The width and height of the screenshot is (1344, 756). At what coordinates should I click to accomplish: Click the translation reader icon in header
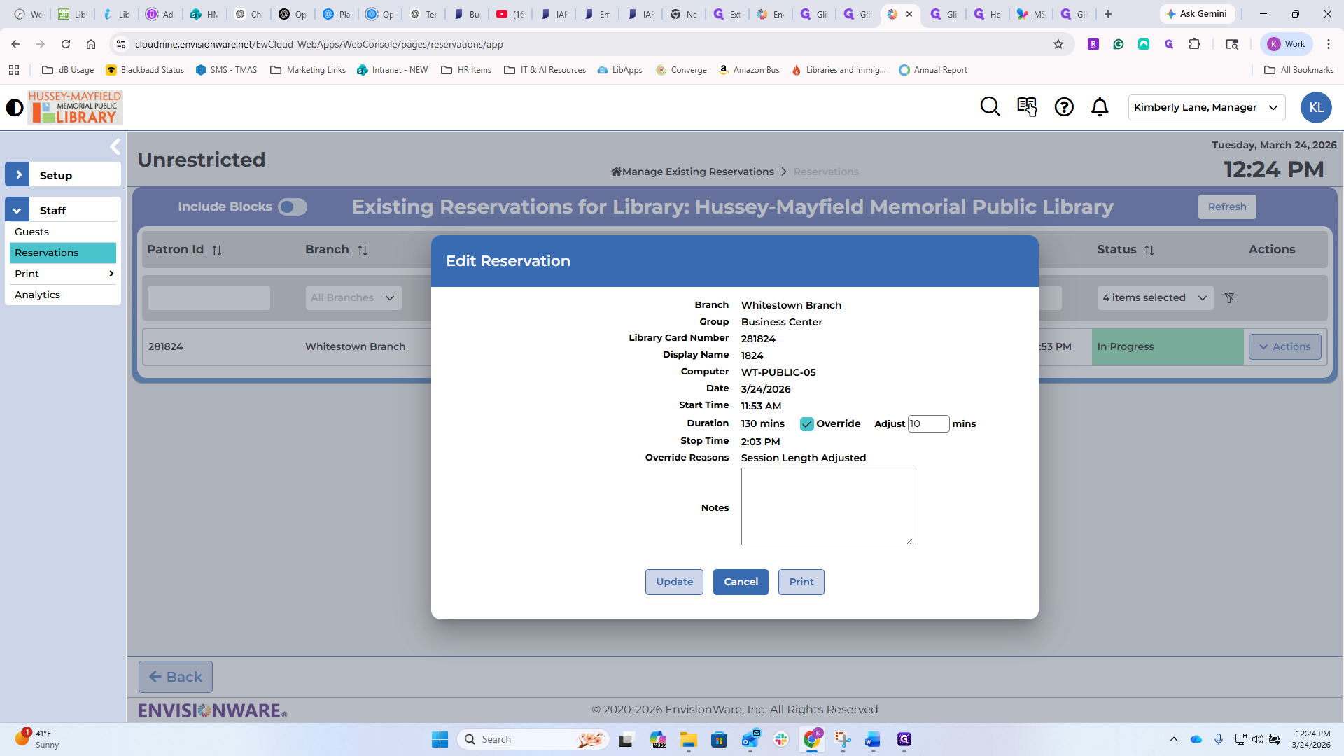coord(1027,107)
